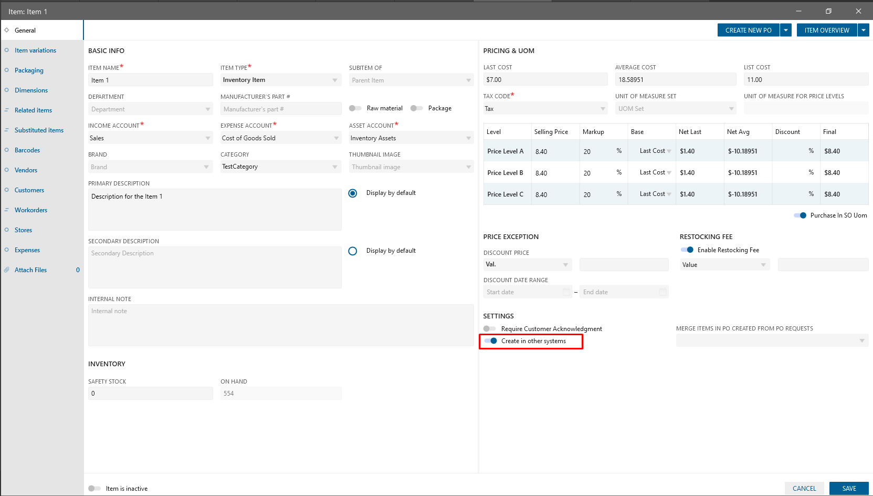This screenshot has height=496, width=873.
Task: Open the arrow next to Create New PO
Action: coord(786,30)
